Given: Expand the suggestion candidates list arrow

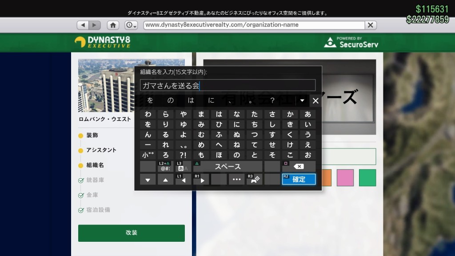Looking at the screenshot, I should [302, 100].
